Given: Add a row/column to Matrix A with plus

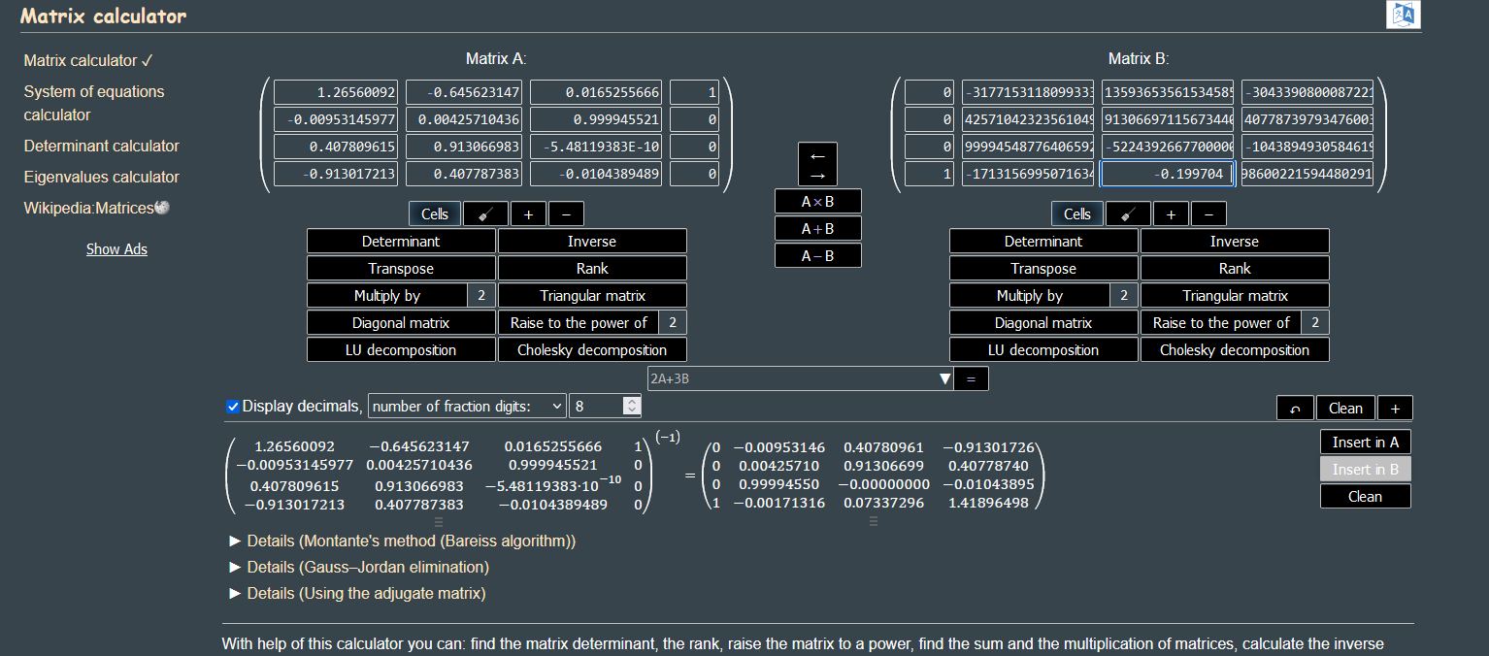Looking at the screenshot, I should pos(529,214).
